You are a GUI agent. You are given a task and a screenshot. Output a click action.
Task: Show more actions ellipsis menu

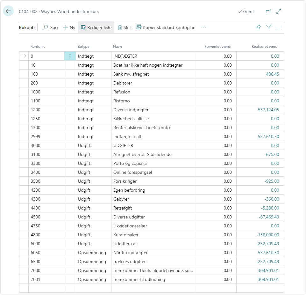tap(204, 27)
